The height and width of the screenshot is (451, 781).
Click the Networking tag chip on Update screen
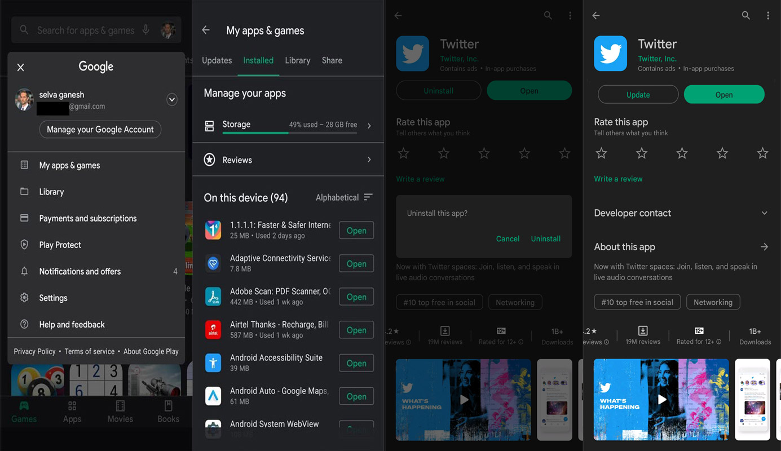(713, 302)
